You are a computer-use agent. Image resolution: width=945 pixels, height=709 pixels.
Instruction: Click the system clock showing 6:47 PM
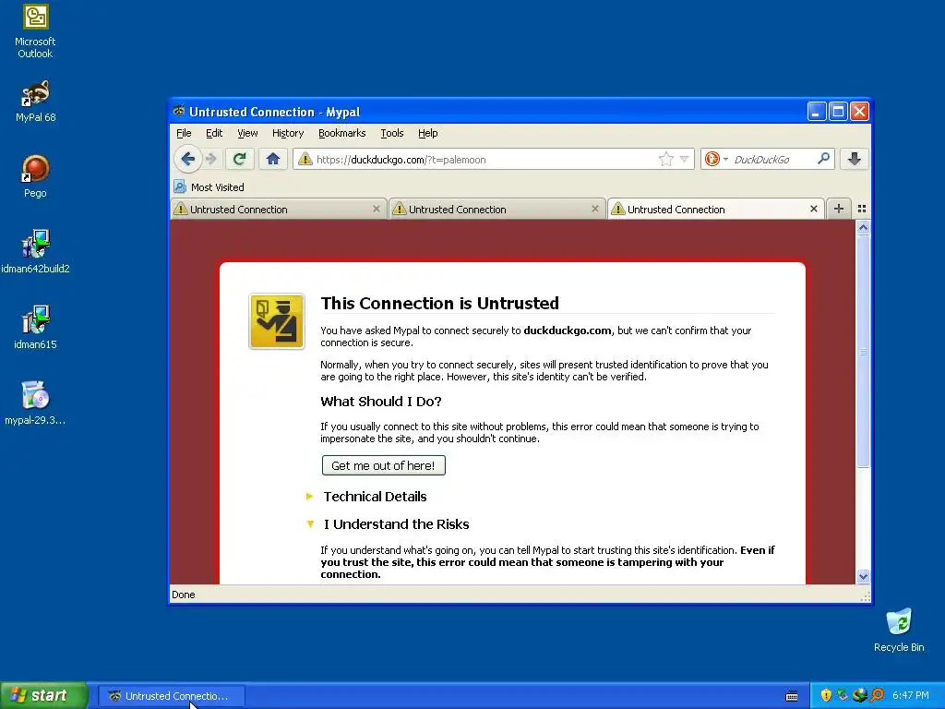[x=911, y=696]
